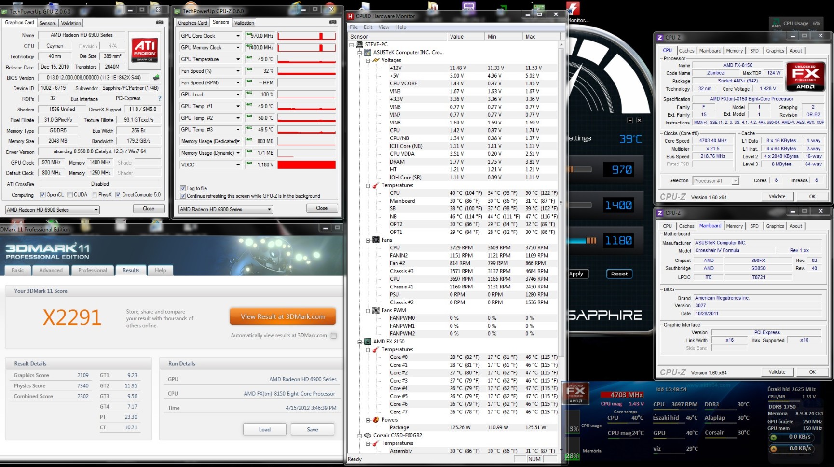Click the AMD FX processor logo in CPU-Z
The height and width of the screenshot is (467, 834).
[805, 76]
